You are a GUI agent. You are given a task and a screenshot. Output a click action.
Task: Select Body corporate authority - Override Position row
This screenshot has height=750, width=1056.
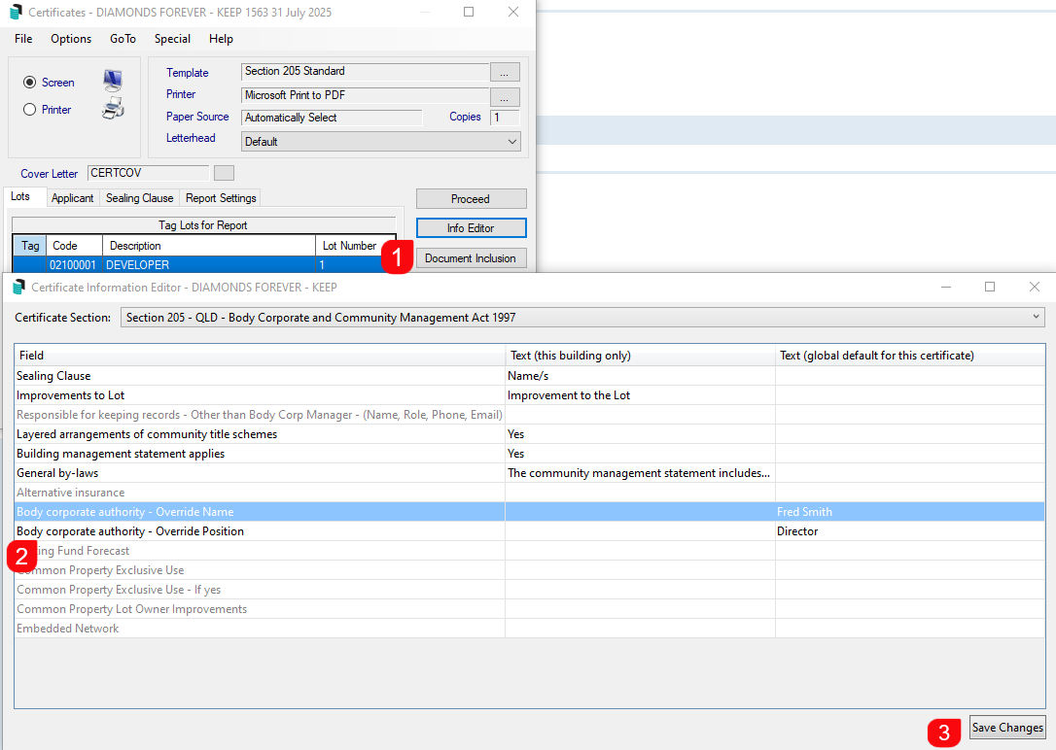coord(529,531)
